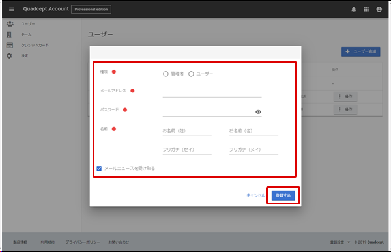This screenshot has height=252, width=391.
Task: Open 設定 in the sidebar menu
Action: 25,56
